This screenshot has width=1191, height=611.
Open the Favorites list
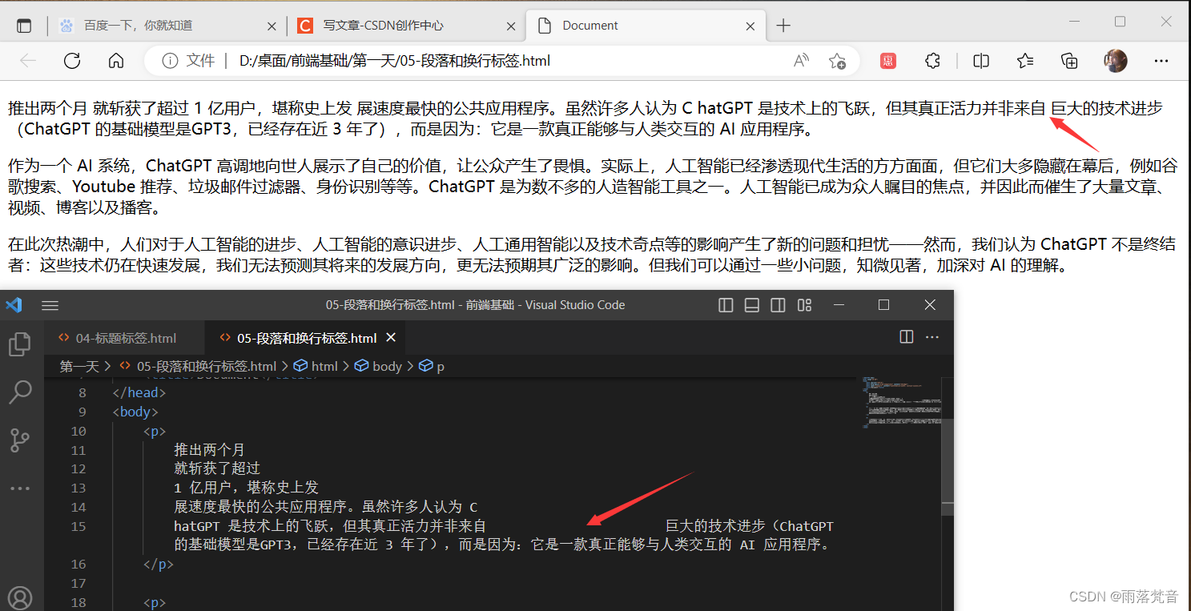(x=1025, y=61)
